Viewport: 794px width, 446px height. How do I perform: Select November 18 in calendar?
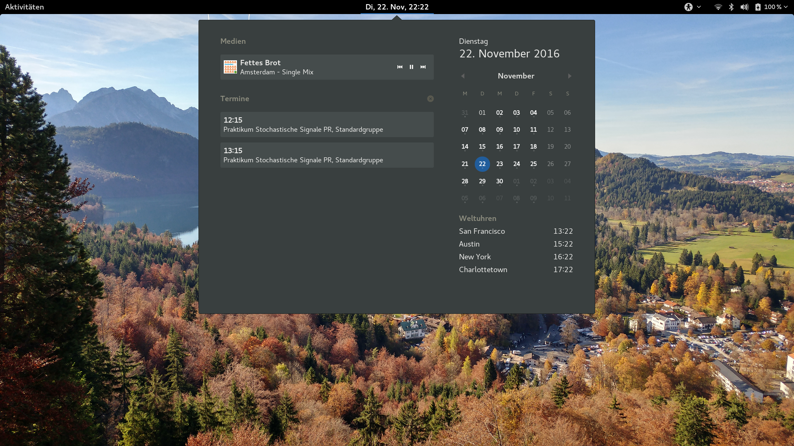tap(533, 147)
